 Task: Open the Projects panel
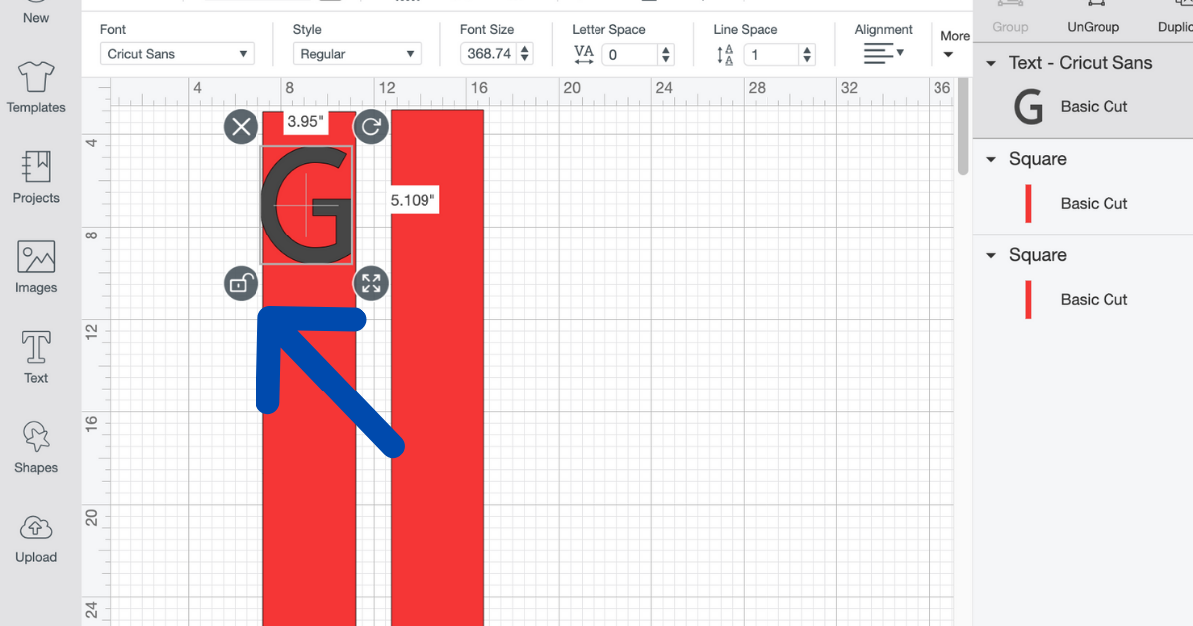coord(36,177)
